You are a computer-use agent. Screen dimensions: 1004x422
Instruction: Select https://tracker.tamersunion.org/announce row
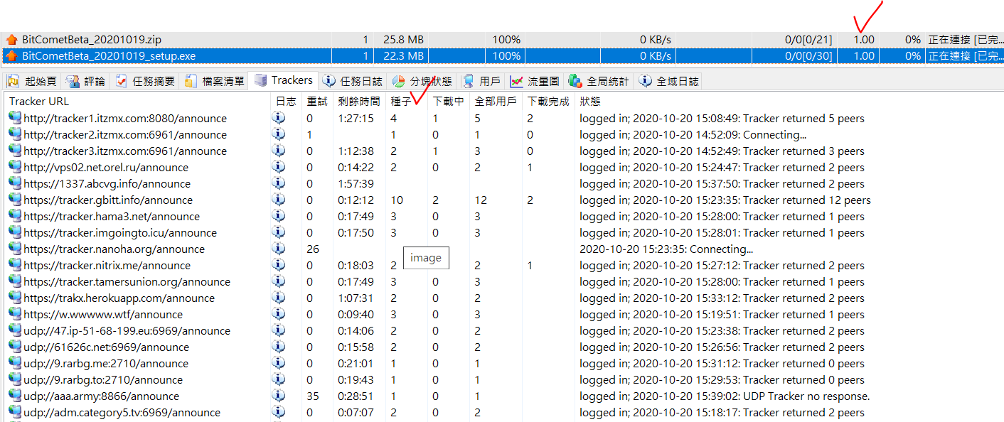[x=504, y=281]
